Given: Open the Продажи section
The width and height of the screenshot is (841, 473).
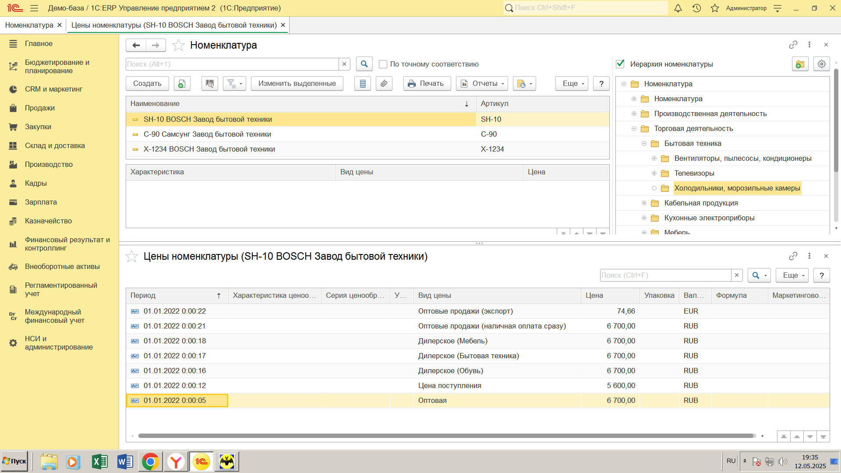Looking at the screenshot, I should pos(40,108).
